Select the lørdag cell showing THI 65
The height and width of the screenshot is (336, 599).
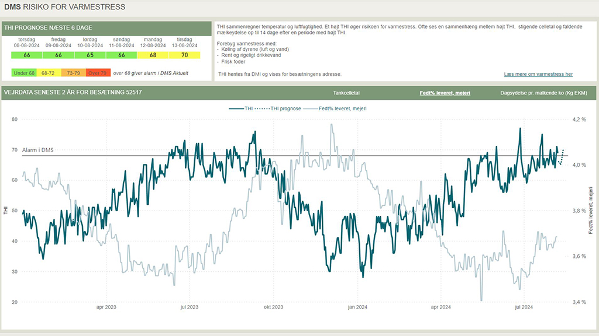point(91,55)
